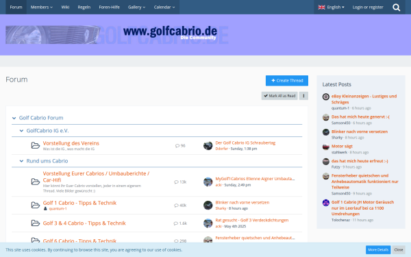Open the search magnifier icon
The image size is (411, 257).
pyautogui.click(x=397, y=8)
